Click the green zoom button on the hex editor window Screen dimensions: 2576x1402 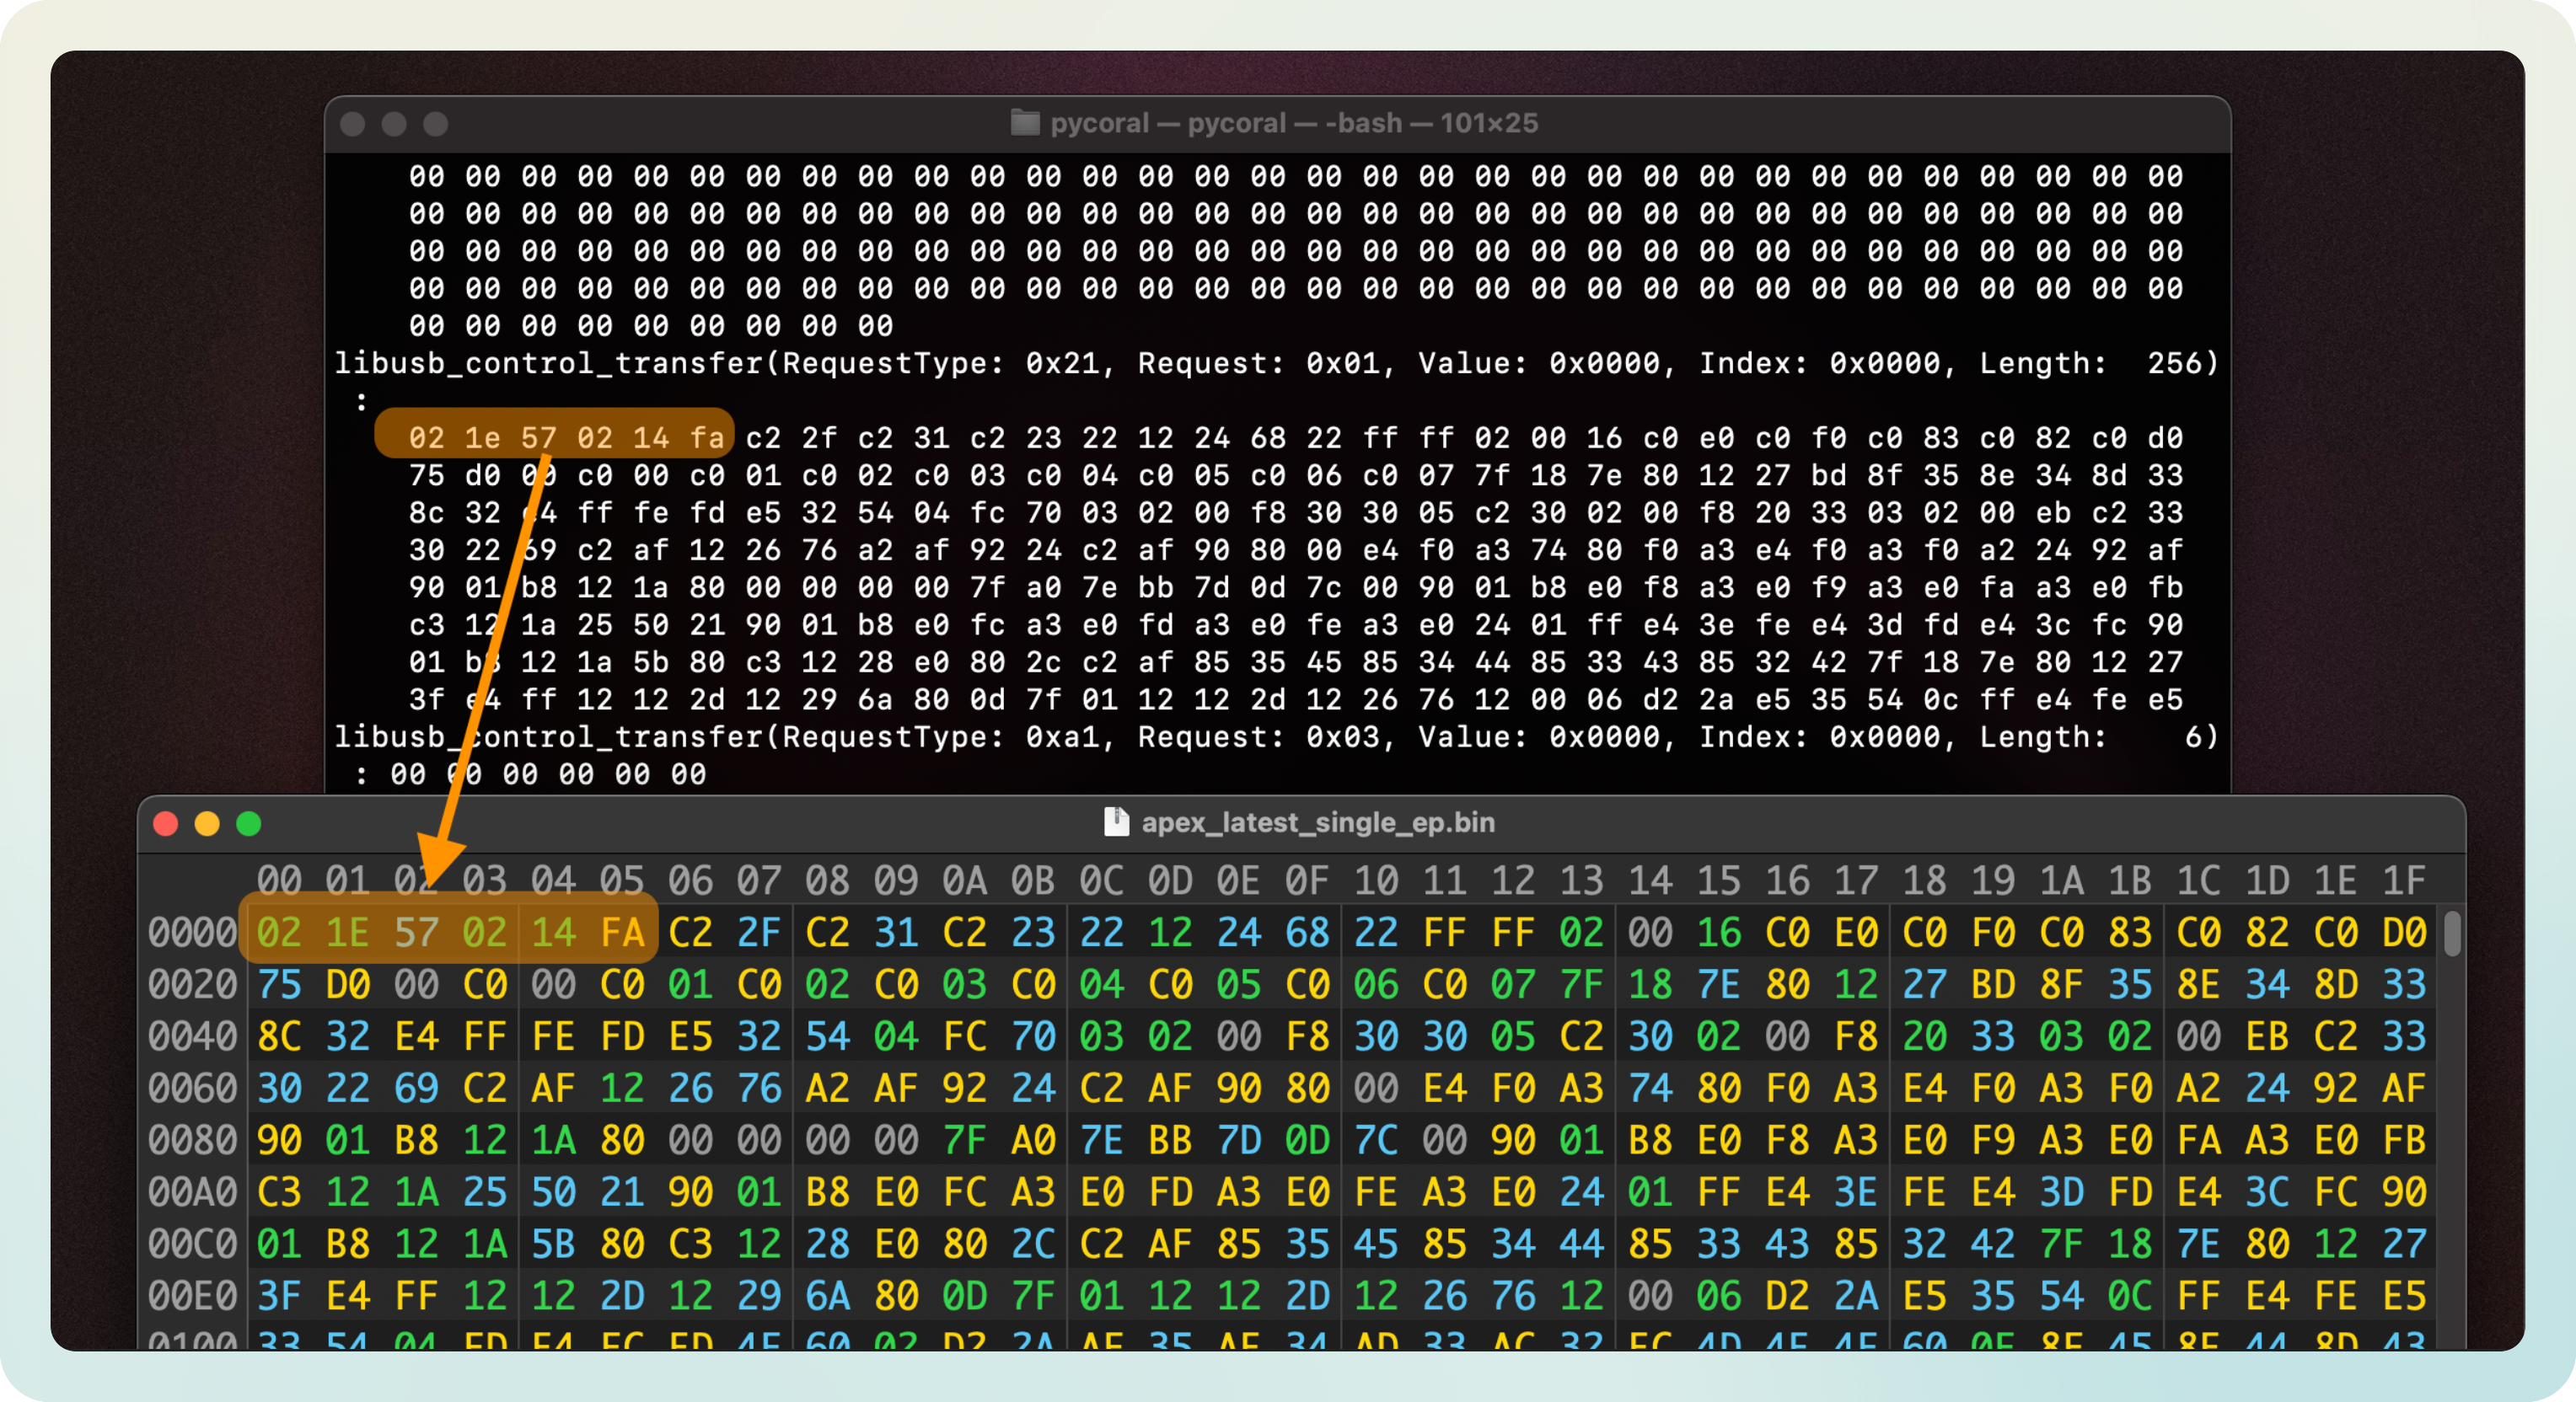click(x=248, y=823)
